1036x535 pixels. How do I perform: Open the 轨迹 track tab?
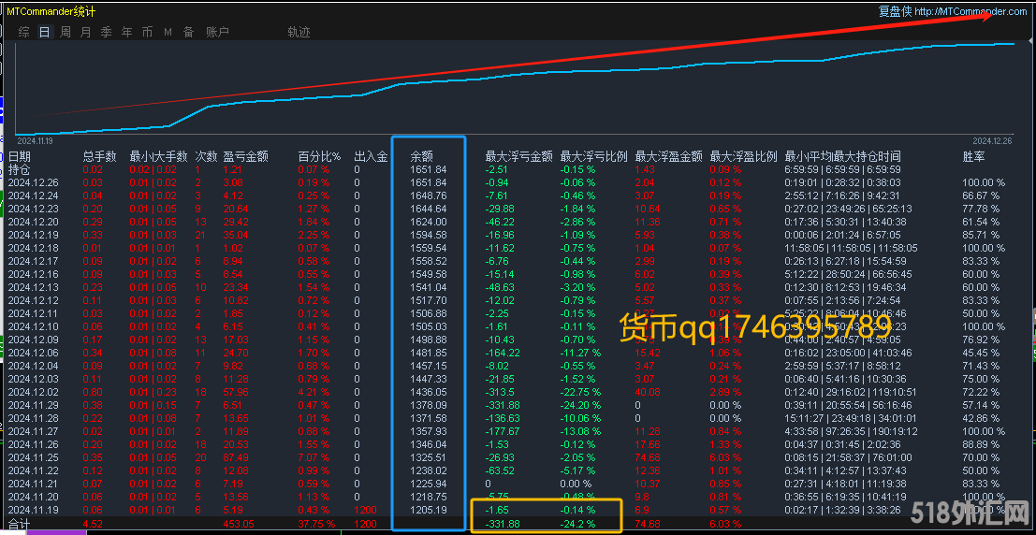click(299, 32)
